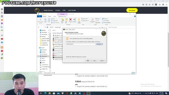Screen dimensions: 169x95
Task: Select the Manage contextual tab in File Explorer
Action: coord(62,14)
